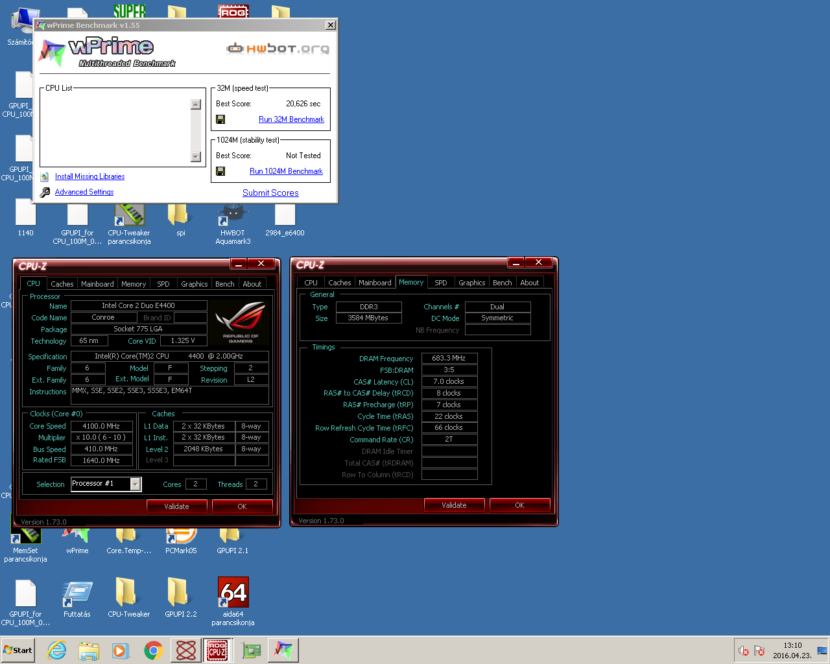Open Google Chrome from the taskbar
Screen dimensions: 830x664
pos(154,650)
